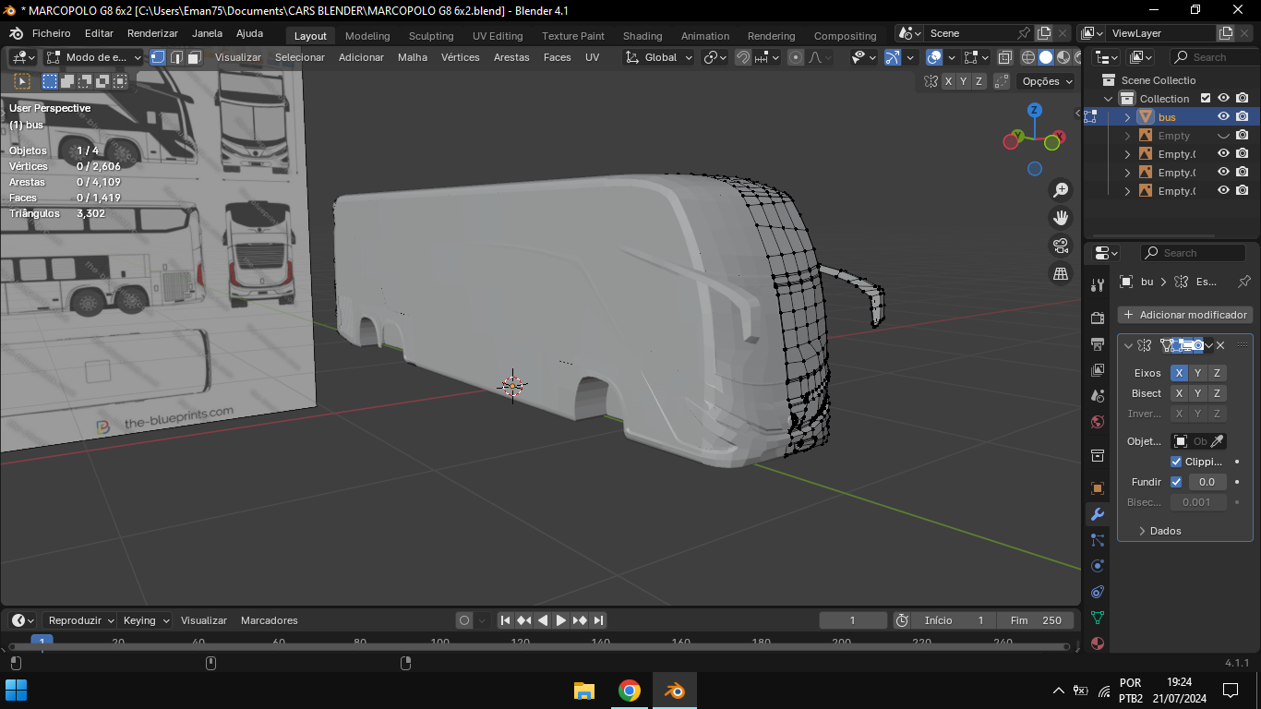This screenshot has width=1261, height=709.
Task: Open the Collection properties tab
Action: pos(1098,455)
